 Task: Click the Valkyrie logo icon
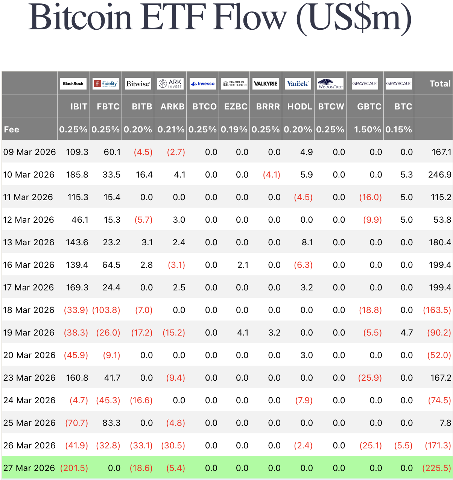tap(266, 84)
